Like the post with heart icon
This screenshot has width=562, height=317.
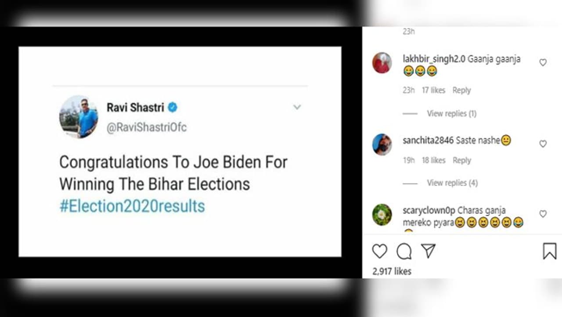pyautogui.click(x=380, y=252)
